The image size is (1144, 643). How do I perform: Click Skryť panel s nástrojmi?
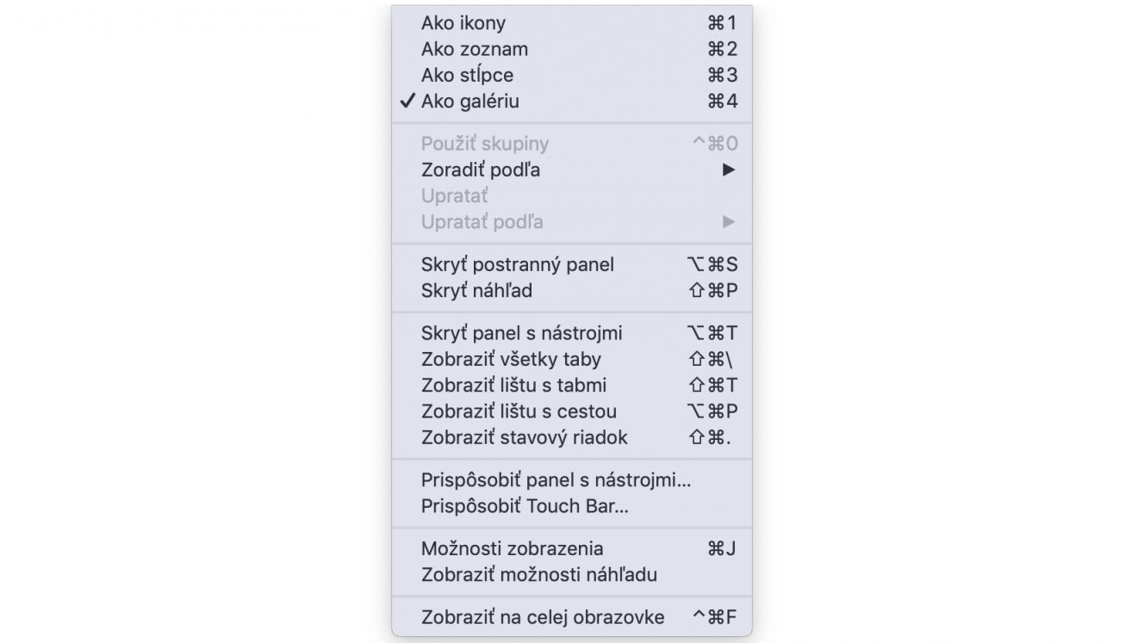click(x=572, y=333)
